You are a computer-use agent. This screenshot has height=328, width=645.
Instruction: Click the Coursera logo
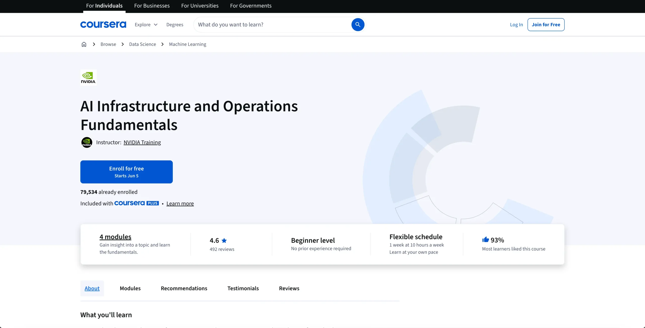tap(103, 25)
